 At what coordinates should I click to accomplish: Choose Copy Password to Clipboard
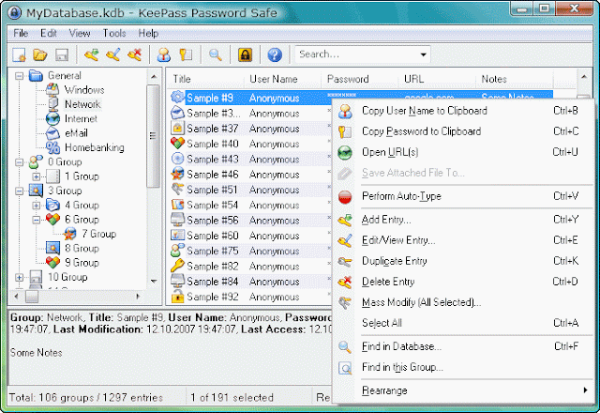[x=462, y=131]
